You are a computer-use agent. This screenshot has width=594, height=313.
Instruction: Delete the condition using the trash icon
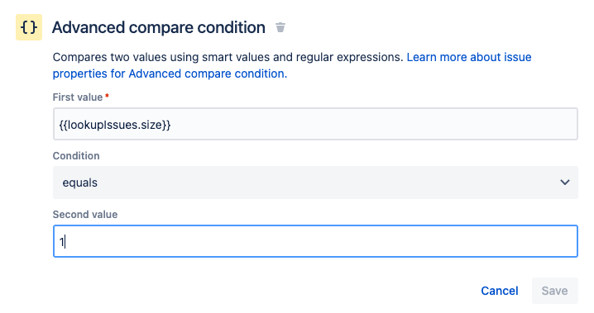point(280,27)
